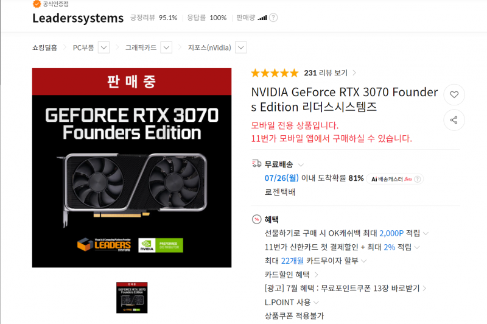Screen dimensions: 487x324
Task: Add product to wishlist with heart icon
Action: coord(454,94)
